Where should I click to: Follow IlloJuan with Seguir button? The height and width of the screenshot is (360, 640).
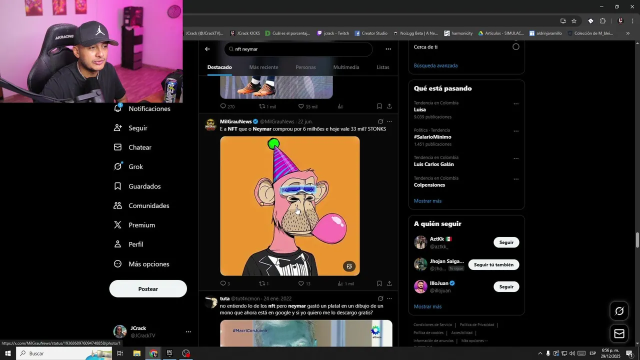pos(506,286)
